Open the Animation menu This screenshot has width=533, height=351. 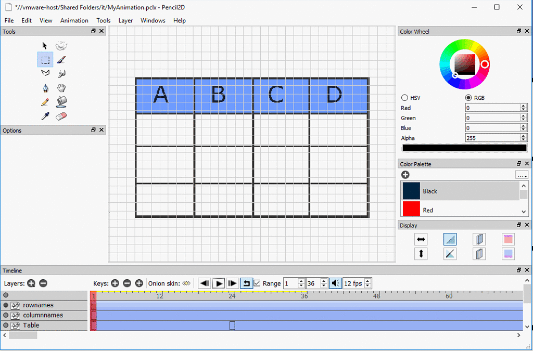point(74,20)
